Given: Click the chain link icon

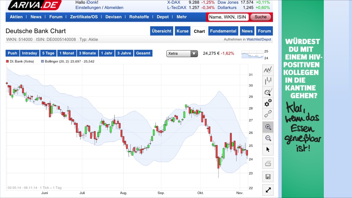Looking at the screenshot, I should (268, 114).
